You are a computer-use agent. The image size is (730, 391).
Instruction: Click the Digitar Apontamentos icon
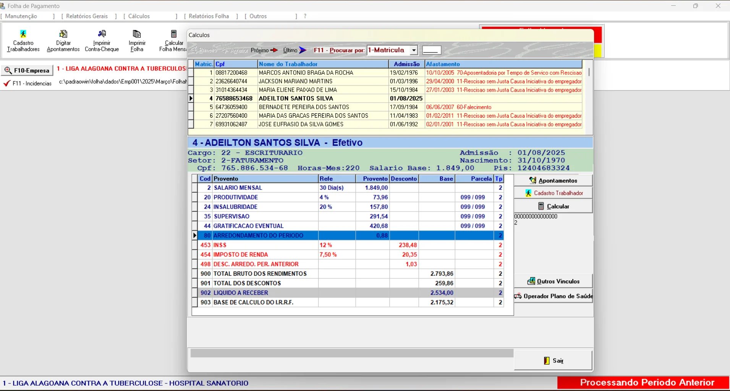point(63,40)
